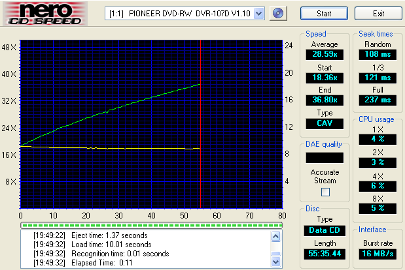Enable the Accurate Stream checkbox
Image resolution: width=405 pixels, height=270 pixels.
(325, 192)
